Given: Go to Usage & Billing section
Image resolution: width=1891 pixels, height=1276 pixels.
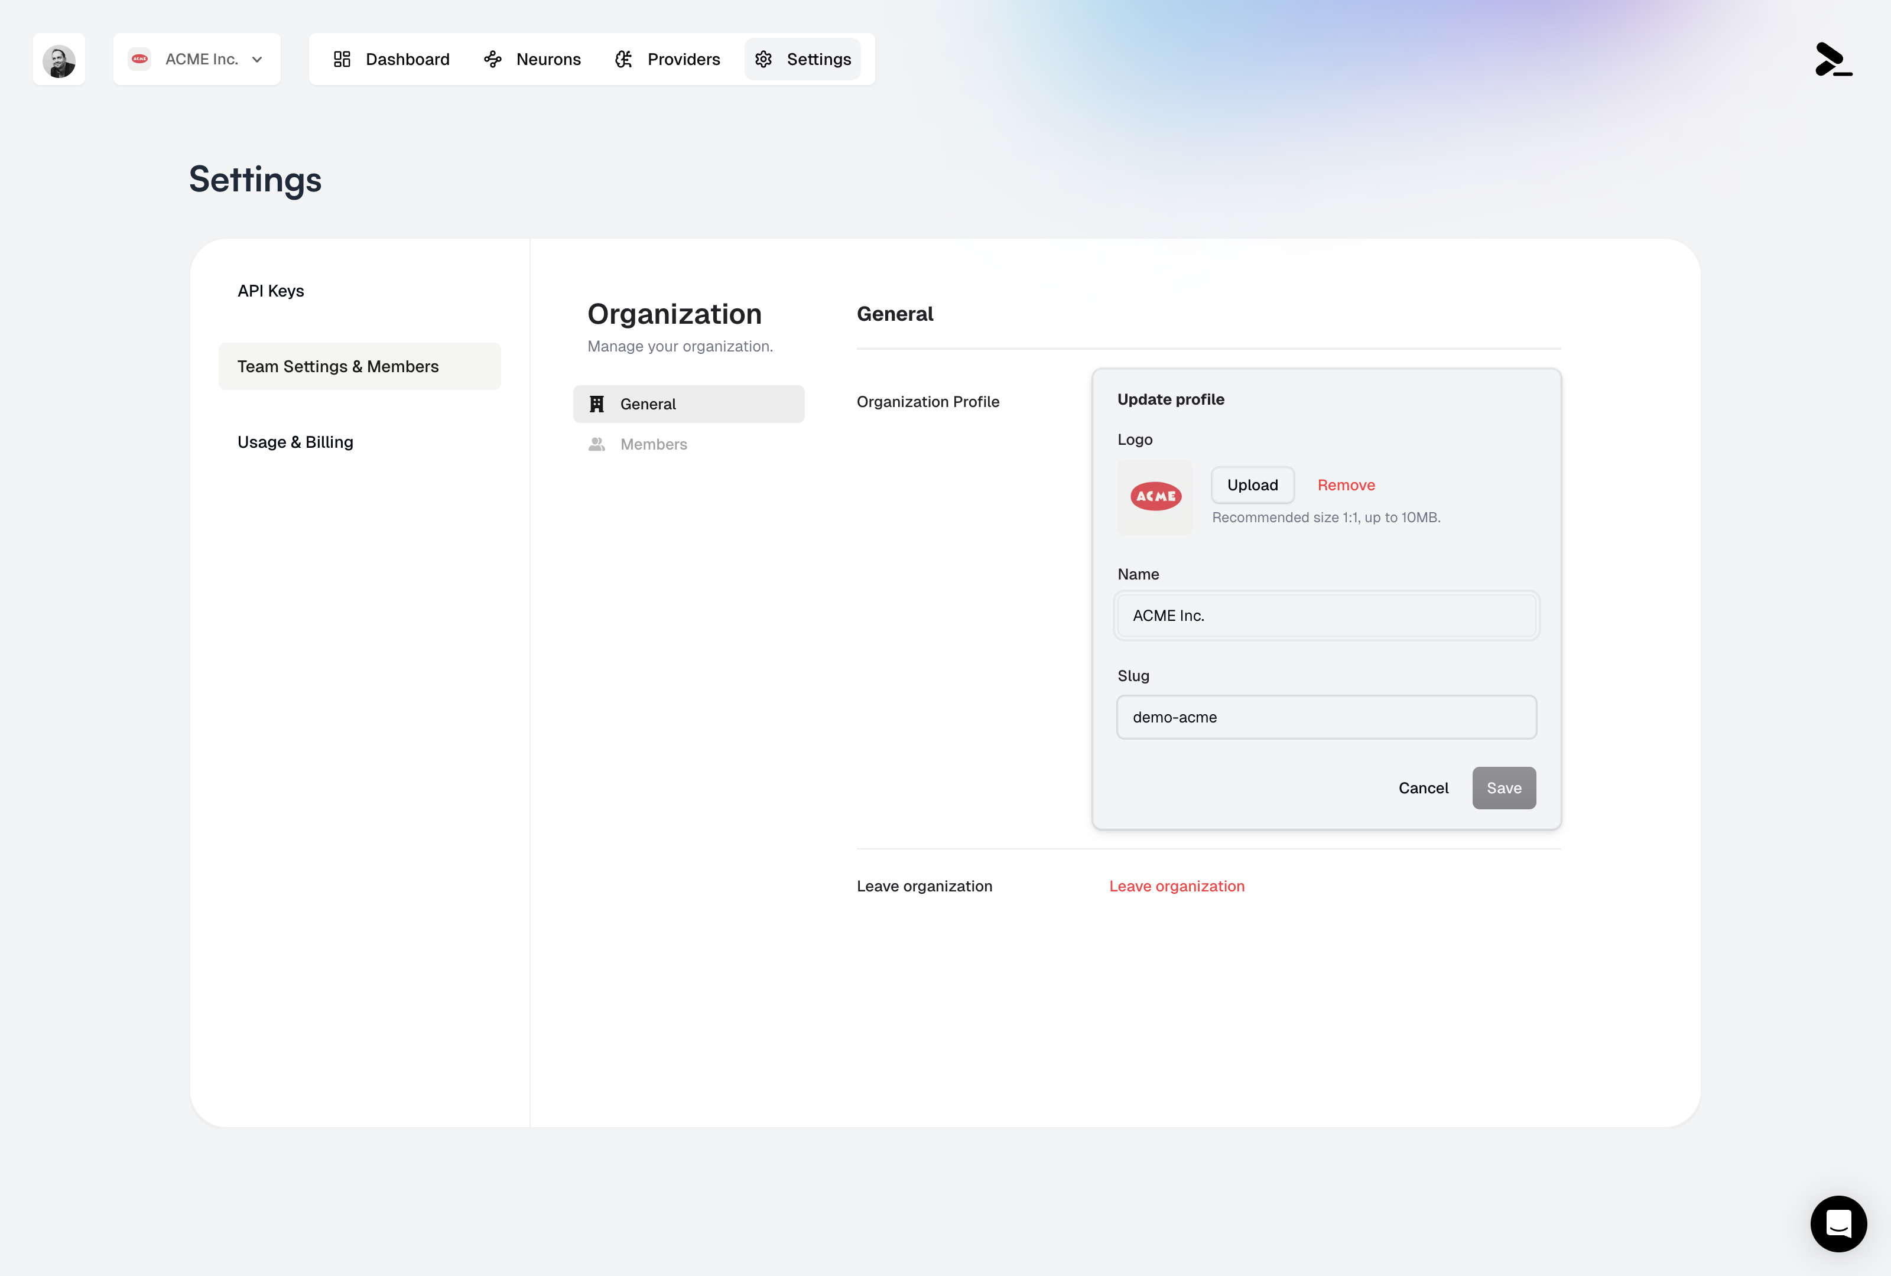Looking at the screenshot, I should (x=295, y=442).
